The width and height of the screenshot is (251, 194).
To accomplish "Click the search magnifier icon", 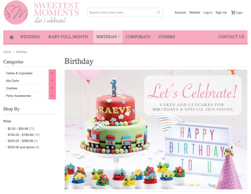I will click(158, 12).
